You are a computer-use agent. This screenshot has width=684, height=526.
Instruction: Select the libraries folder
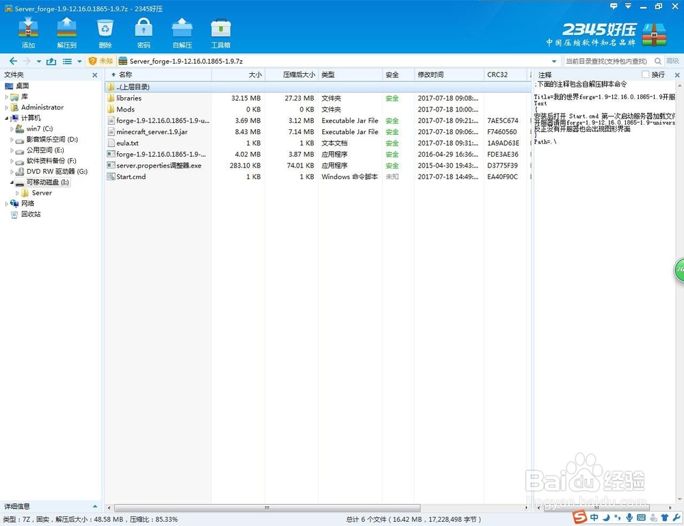(x=129, y=98)
